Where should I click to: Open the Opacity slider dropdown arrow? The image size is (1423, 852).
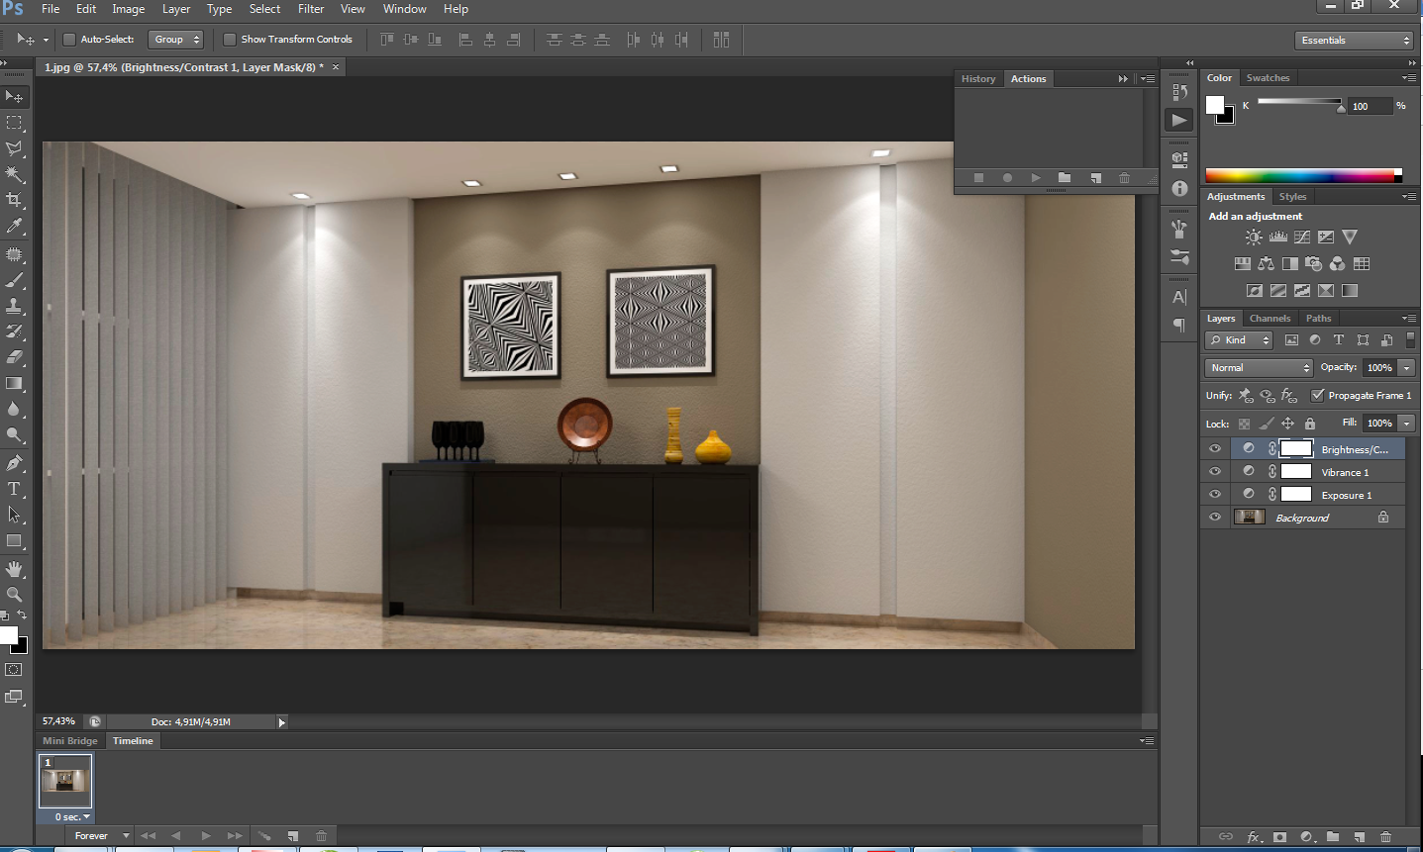[x=1406, y=367]
